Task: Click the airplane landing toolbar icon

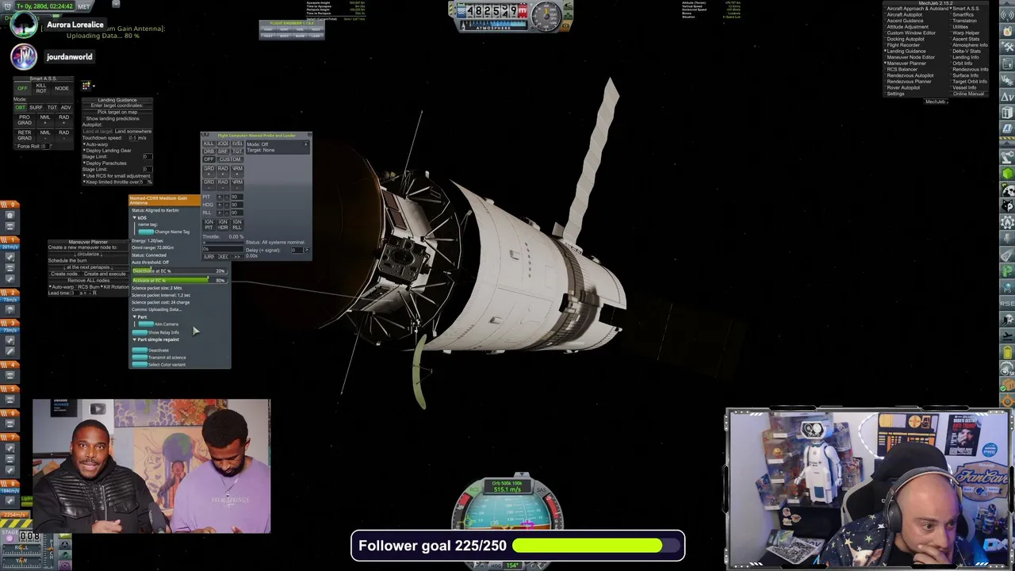Action: click(x=1007, y=336)
